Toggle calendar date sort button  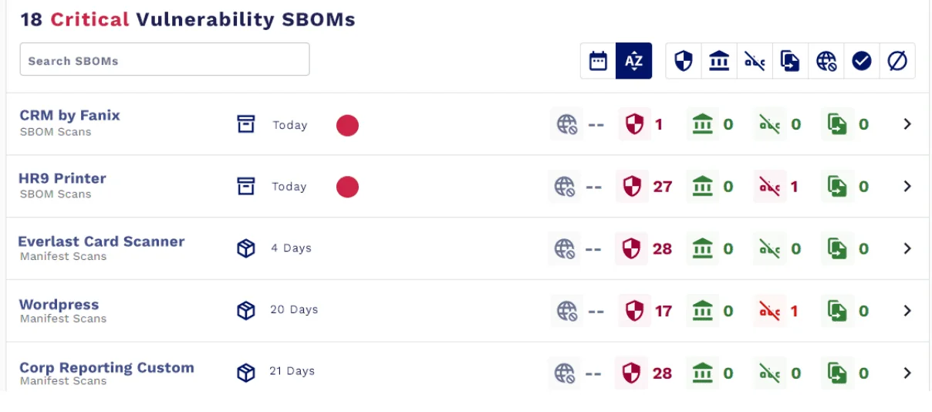pos(598,61)
